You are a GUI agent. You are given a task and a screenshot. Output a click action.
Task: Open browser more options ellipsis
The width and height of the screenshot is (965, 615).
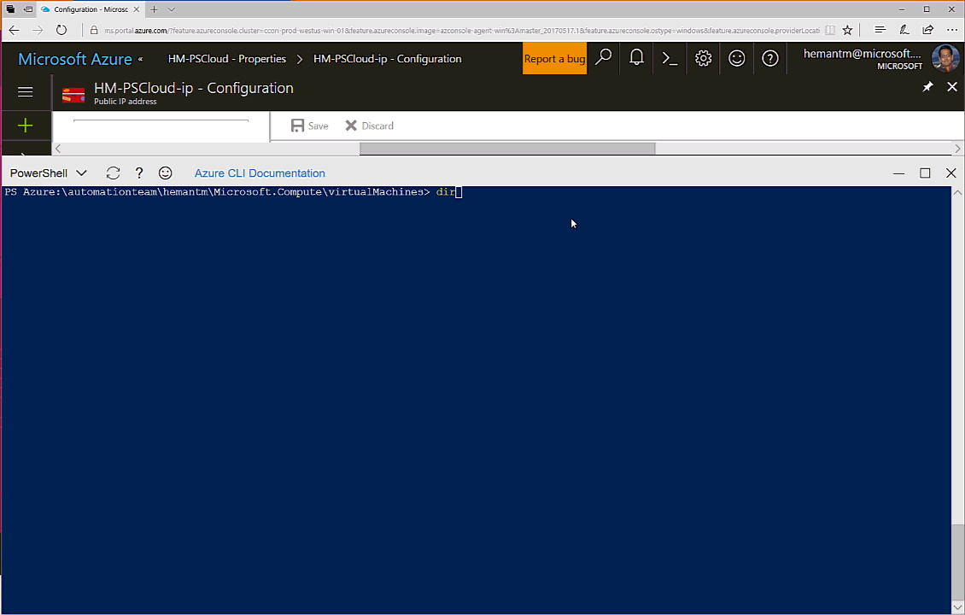951,30
